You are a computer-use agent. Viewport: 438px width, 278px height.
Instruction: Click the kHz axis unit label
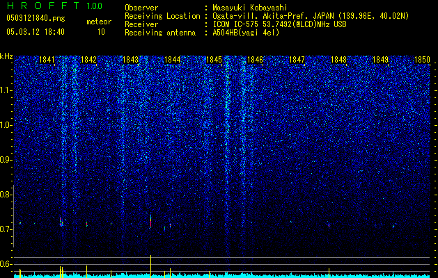6,56
